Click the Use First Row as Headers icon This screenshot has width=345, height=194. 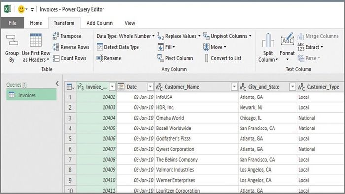point(35,40)
